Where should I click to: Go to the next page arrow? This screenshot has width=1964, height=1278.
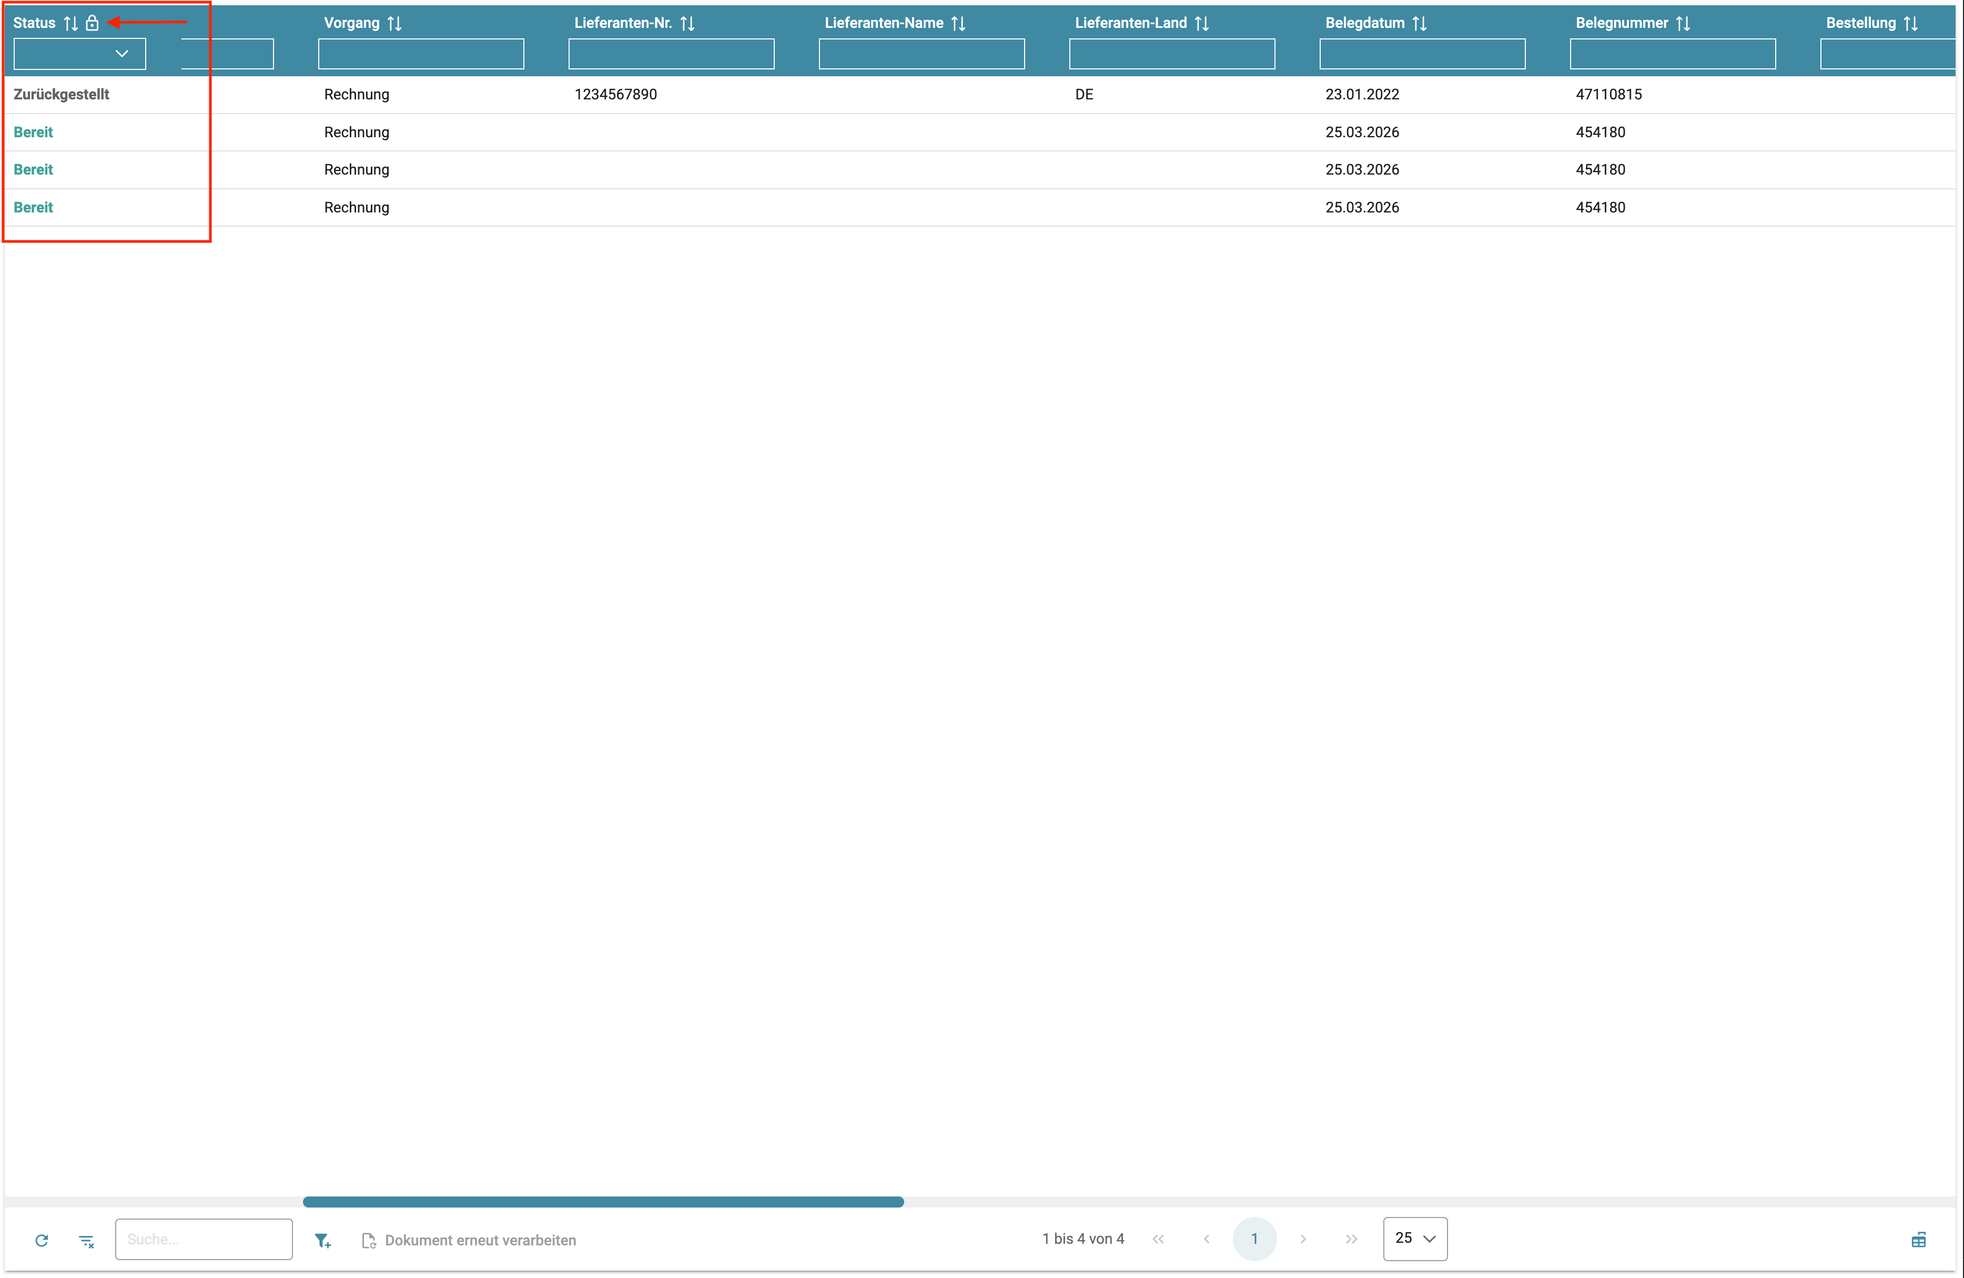1303,1239
